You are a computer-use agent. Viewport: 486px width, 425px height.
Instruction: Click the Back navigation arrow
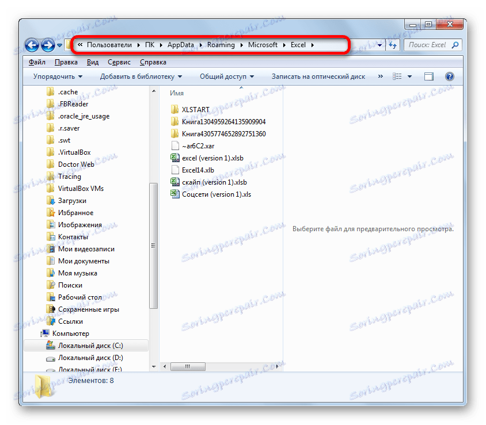pyautogui.click(x=32, y=45)
